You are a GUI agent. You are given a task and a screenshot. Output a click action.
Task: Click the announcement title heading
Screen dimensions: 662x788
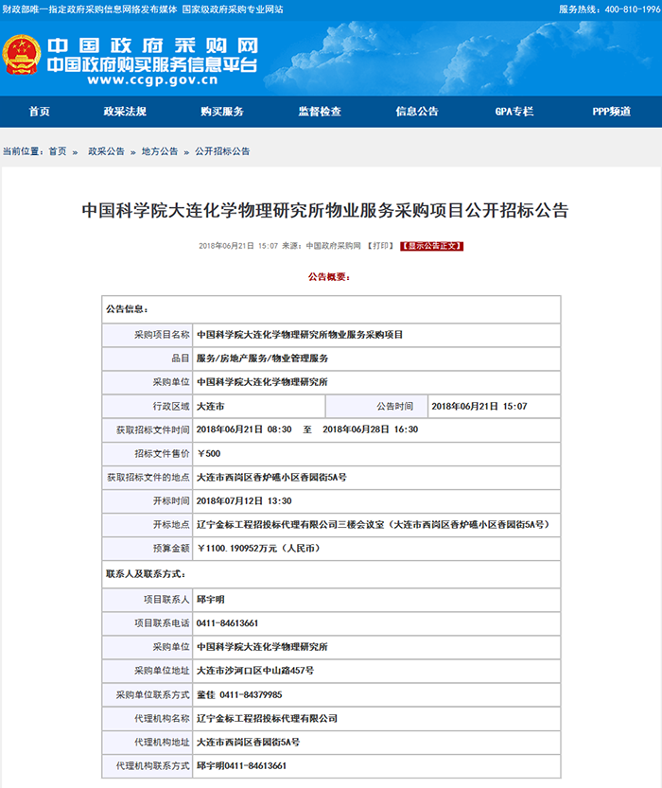(x=330, y=209)
